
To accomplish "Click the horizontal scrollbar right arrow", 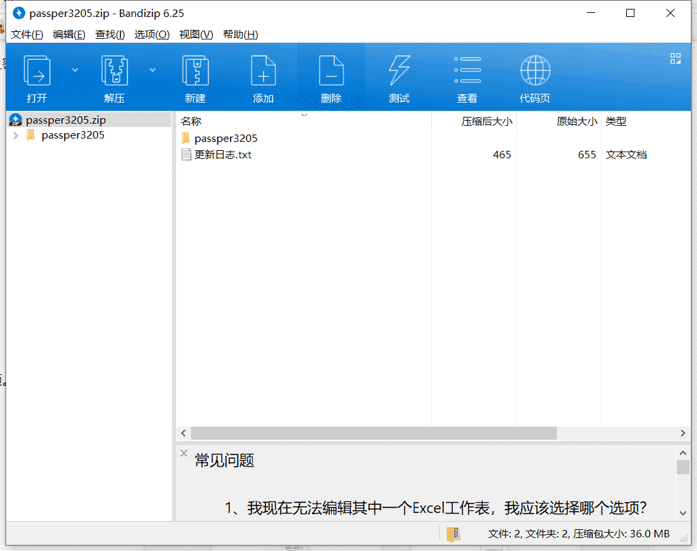I will click(683, 433).
